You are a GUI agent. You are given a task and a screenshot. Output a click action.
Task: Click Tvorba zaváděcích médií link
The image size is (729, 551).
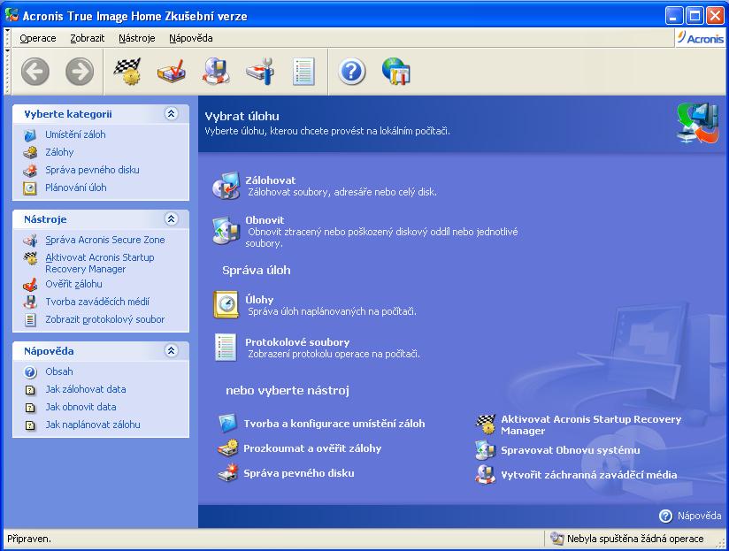click(97, 302)
